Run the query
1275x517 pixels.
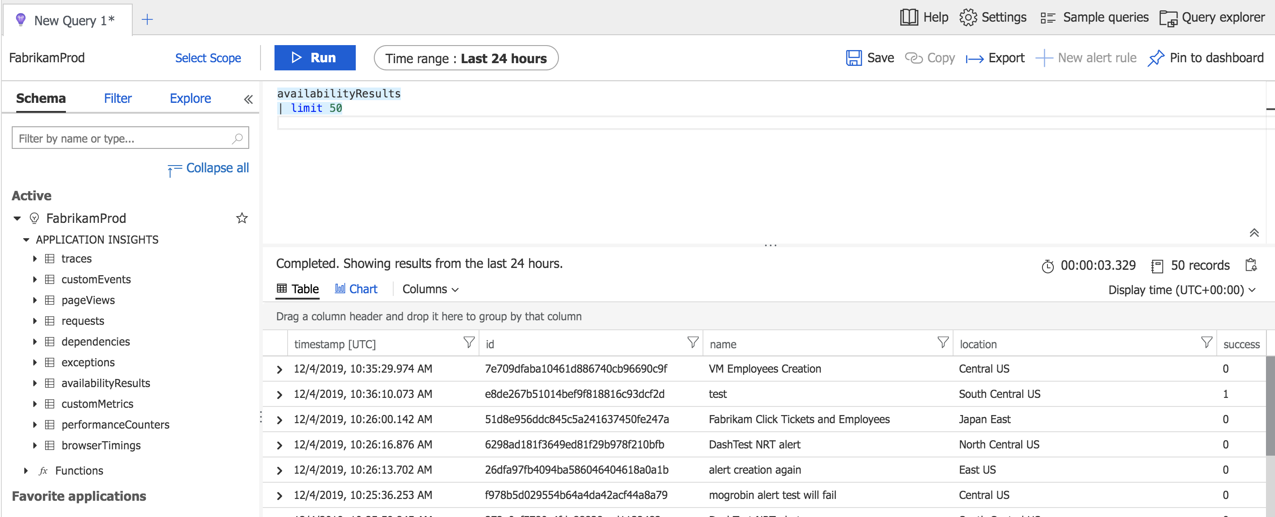tap(315, 58)
